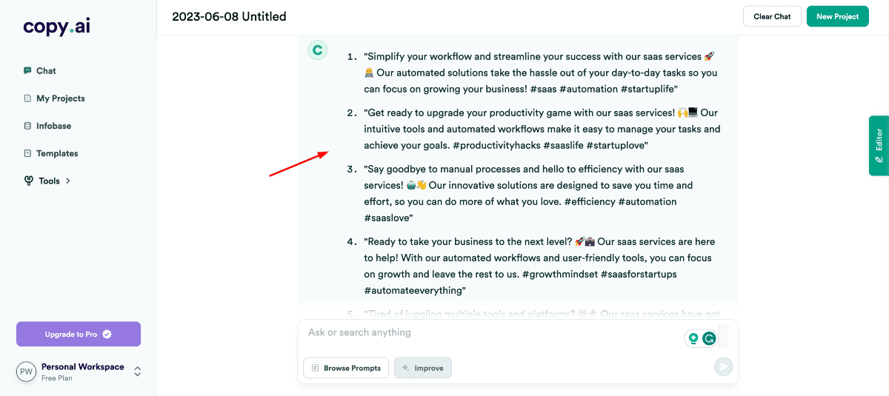Click the Infobase database icon
Image resolution: width=889 pixels, height=396 pixels.
[x=27, y=126]
